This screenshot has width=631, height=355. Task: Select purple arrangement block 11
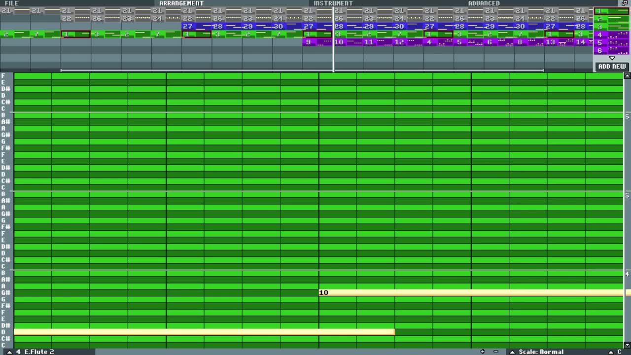(x=378, y=42)
